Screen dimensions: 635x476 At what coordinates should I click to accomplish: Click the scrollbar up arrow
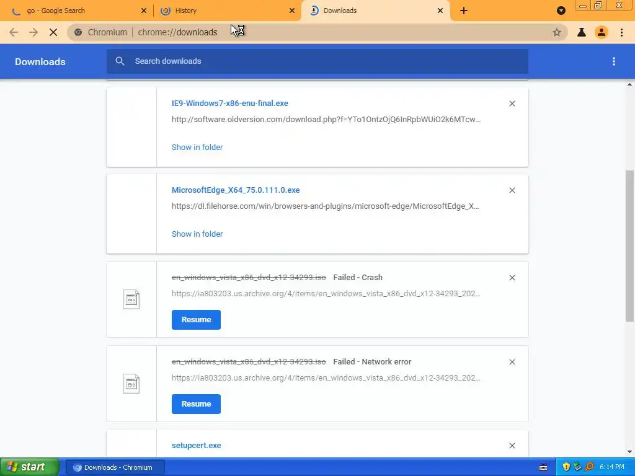tap(629, 84)
